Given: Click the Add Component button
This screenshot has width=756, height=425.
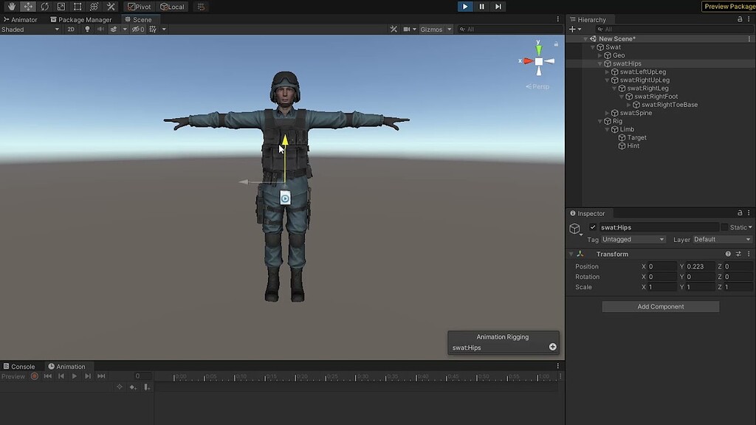Looking at the screenshot, I should click(660, 305).
